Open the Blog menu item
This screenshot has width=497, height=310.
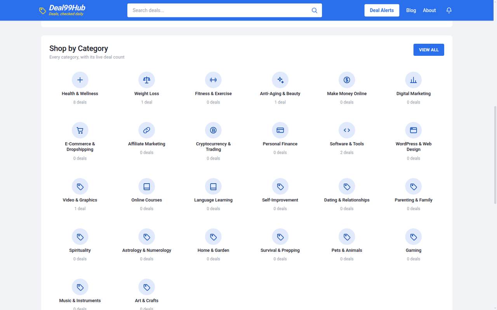[411, 10]
